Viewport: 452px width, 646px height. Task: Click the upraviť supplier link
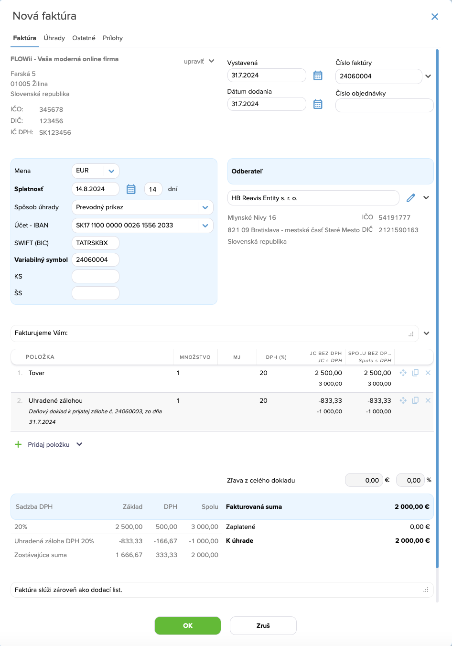194,62
